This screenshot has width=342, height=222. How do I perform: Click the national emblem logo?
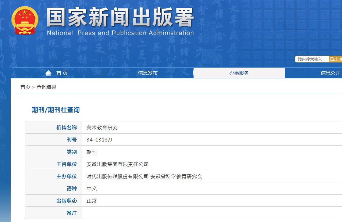24,20
